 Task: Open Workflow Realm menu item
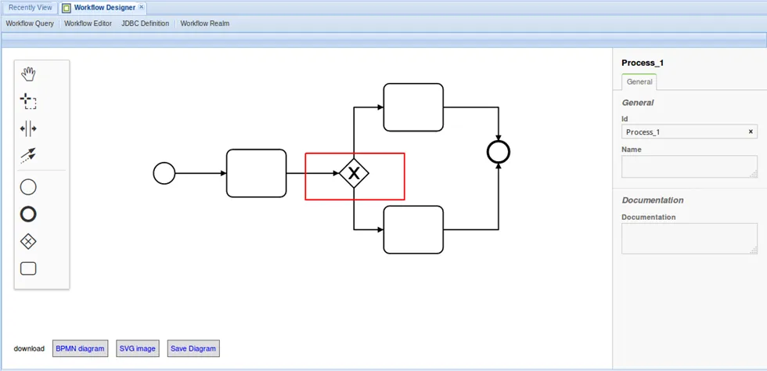pyautogui.click(x=205, y=23)
